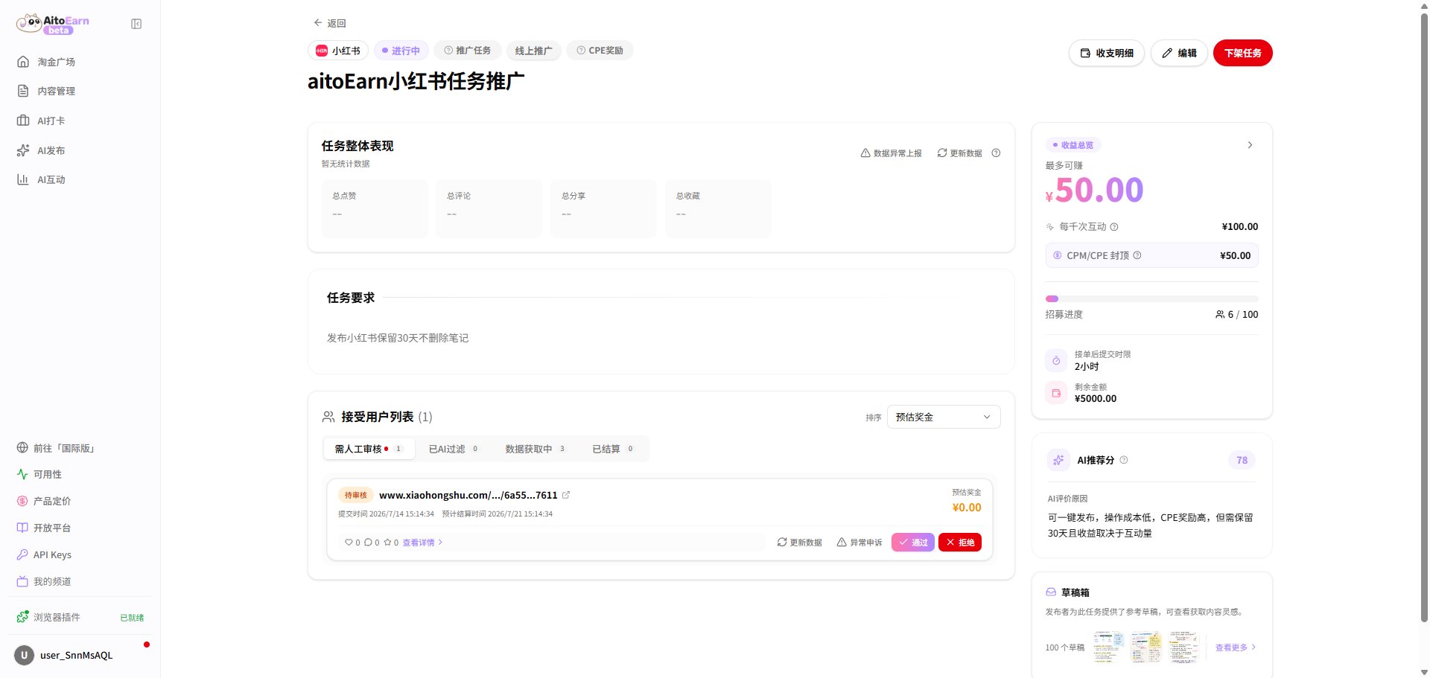Open 收支明细 button
This screenshot has height=678, width=1430.
click(x=1107, y=53)
